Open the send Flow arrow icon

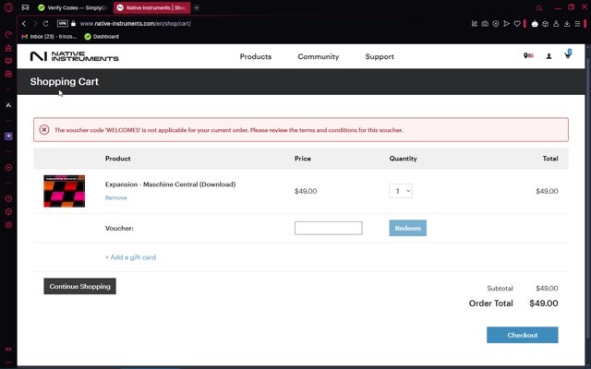(x=507, y=23)
